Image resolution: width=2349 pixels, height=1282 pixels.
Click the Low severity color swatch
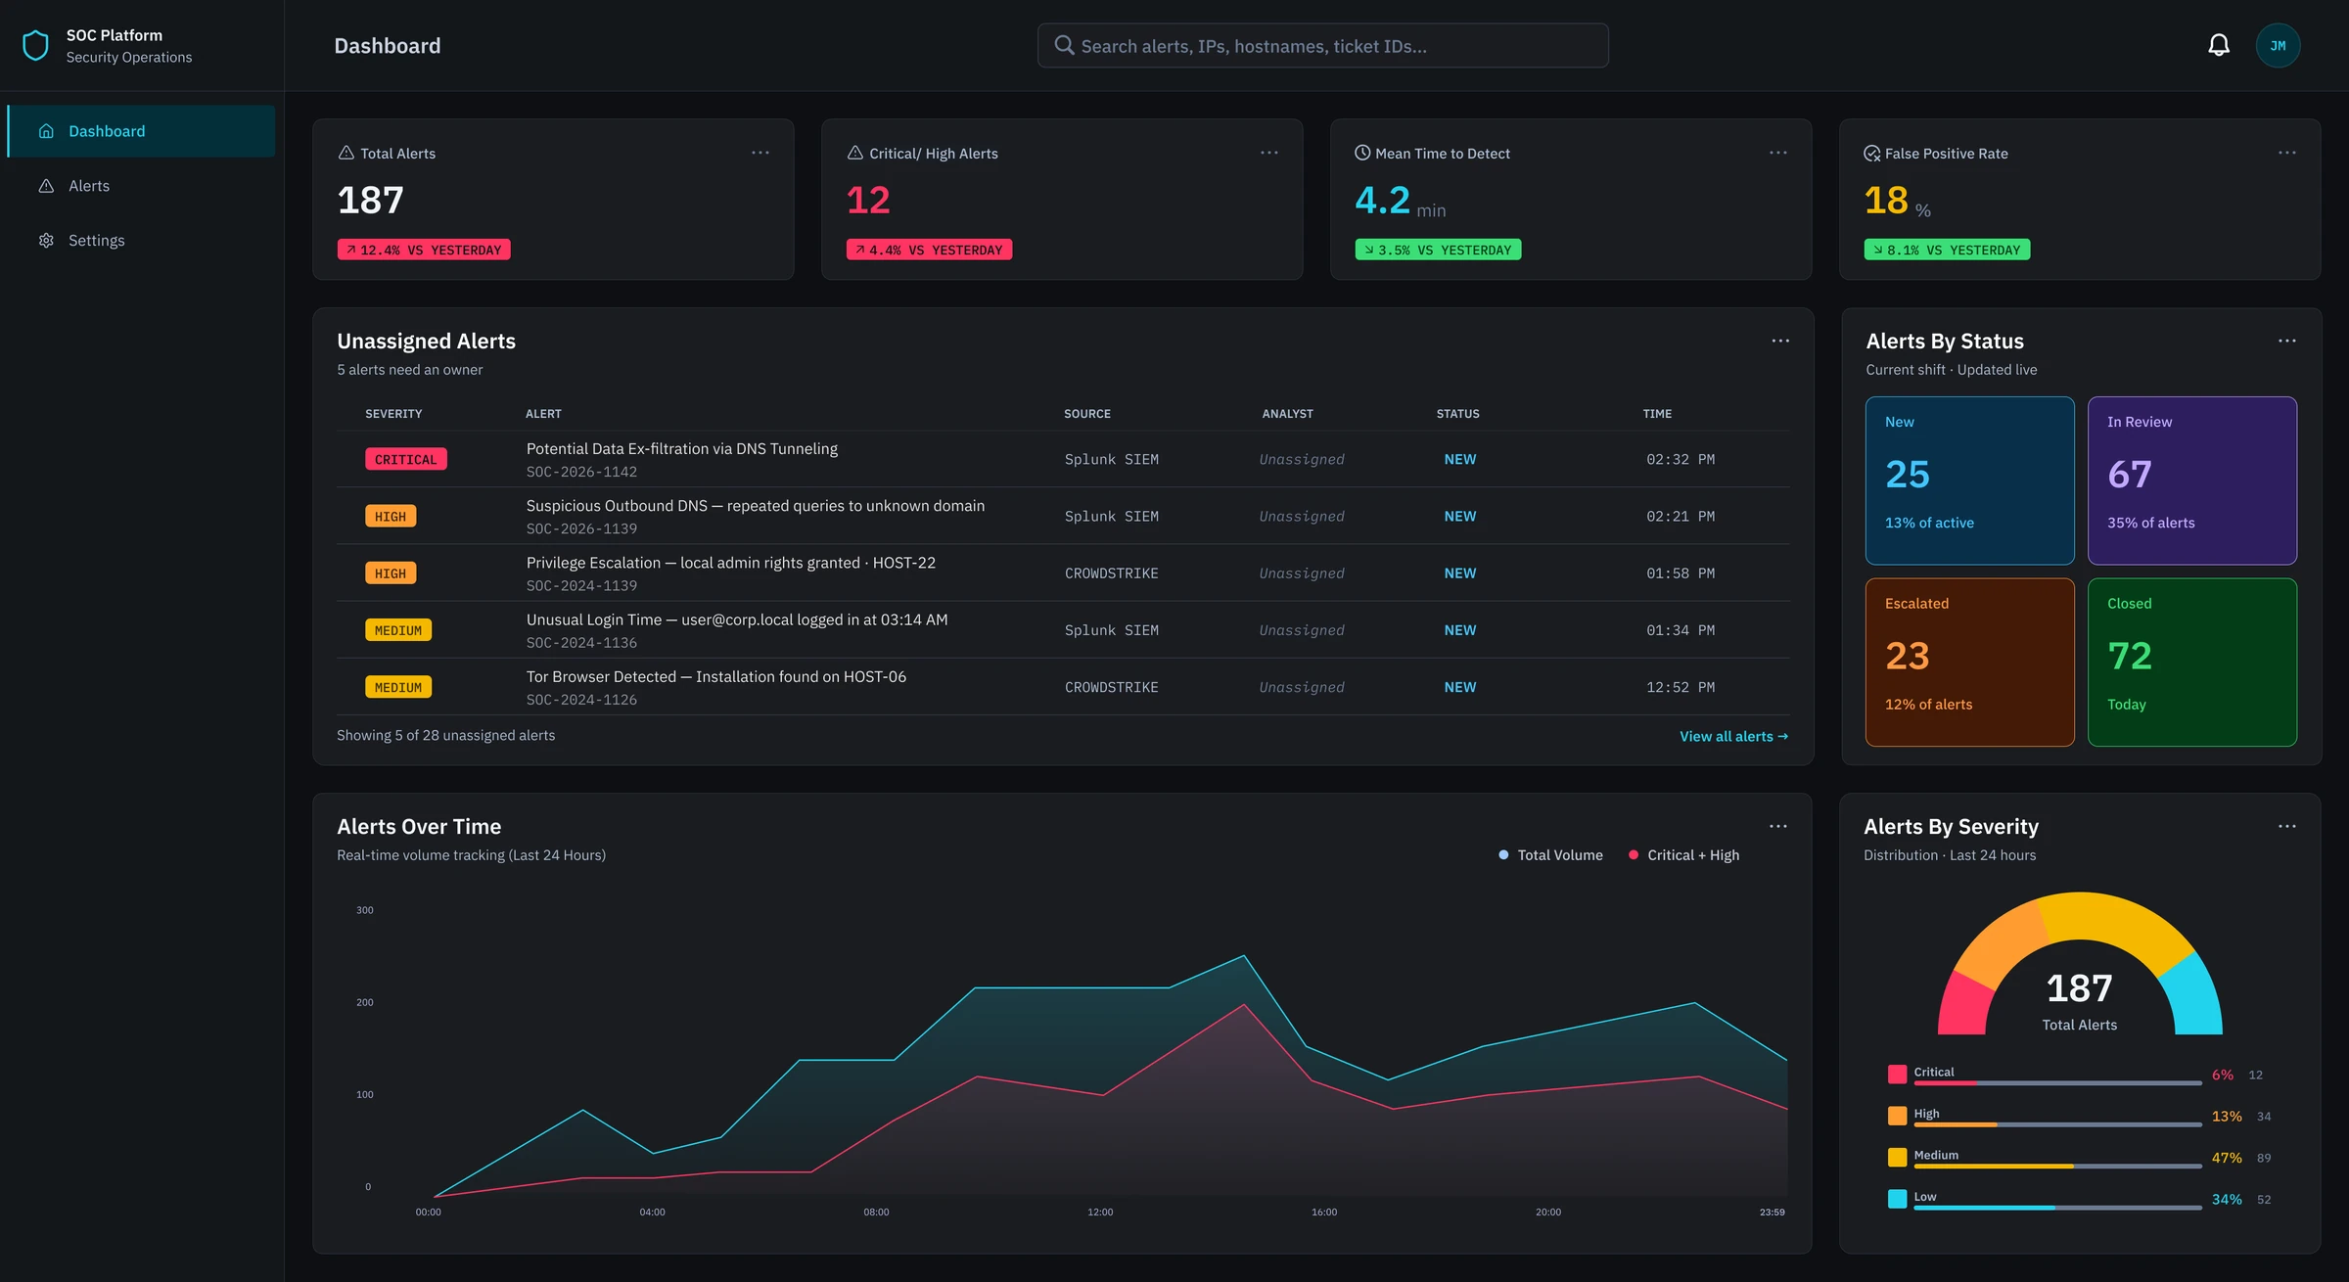(1897, 1199)
